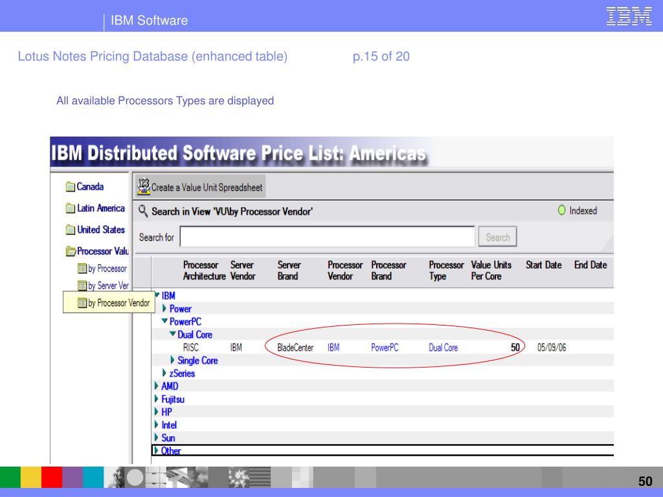
Task: Click the IBM server vendor cell beside RISC
Action: (236, 348)
